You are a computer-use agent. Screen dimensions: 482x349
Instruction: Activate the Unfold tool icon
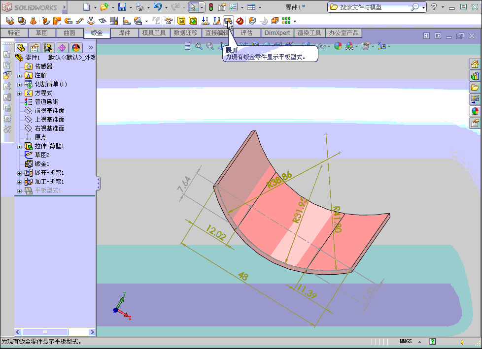(x=206, y=21)
